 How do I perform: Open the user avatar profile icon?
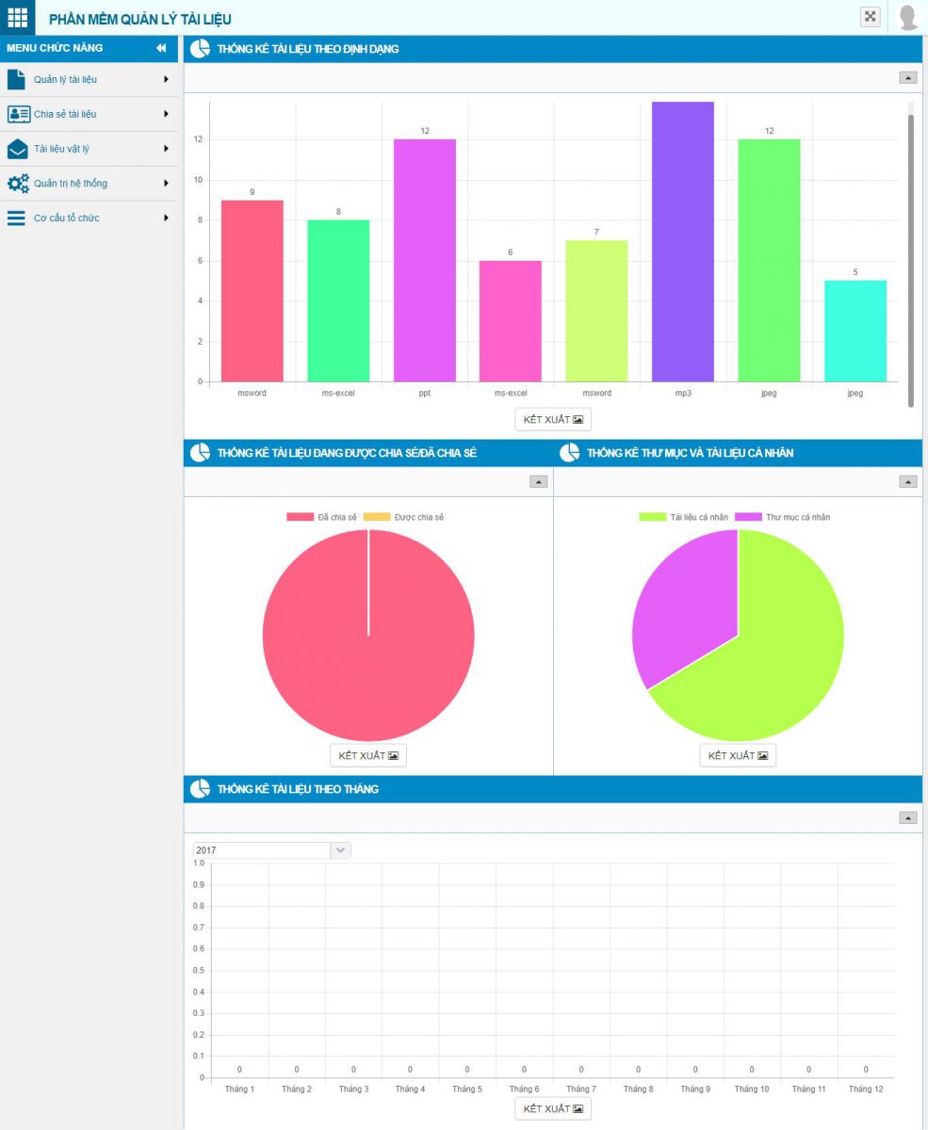908,17
